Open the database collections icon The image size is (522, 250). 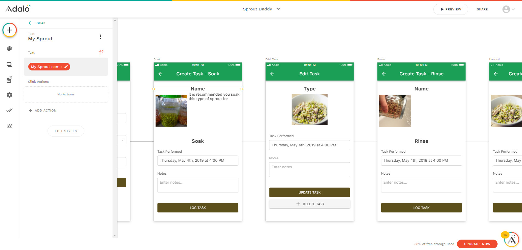pos(10,80)
